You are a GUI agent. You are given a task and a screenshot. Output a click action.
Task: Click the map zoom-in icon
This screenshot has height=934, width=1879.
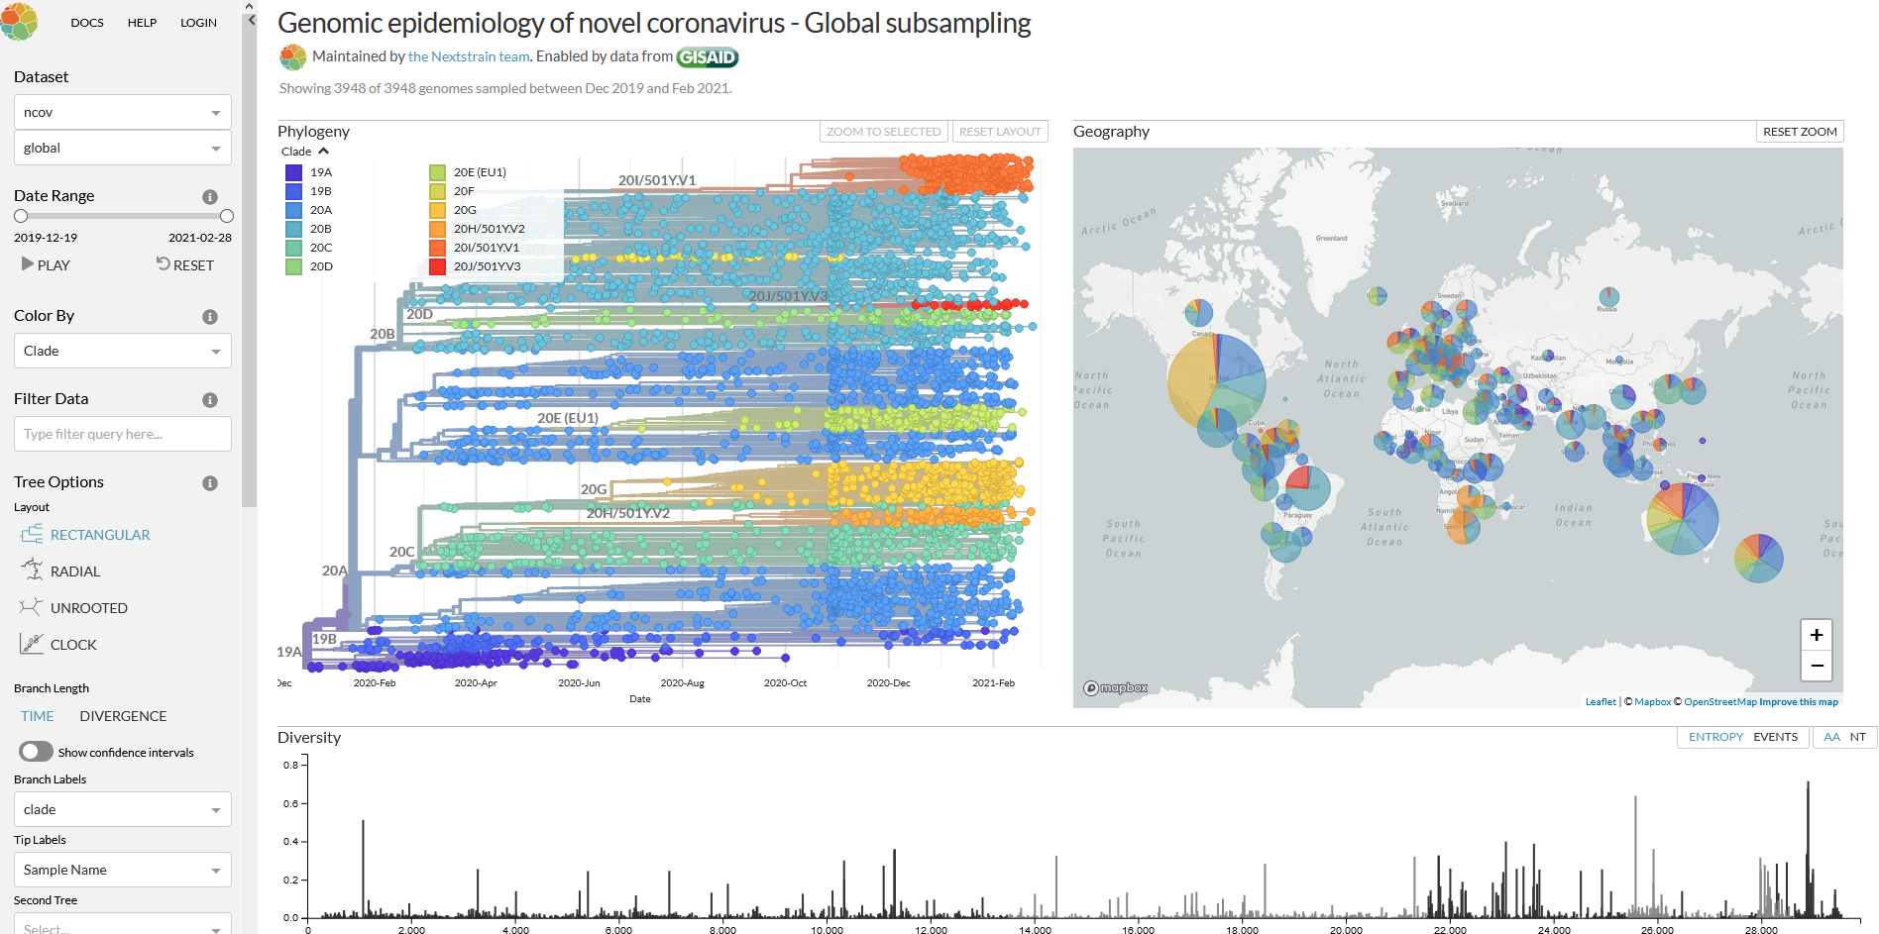[x=1817, y=635]
